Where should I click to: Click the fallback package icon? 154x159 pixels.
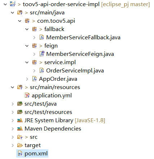click(34, 29)
